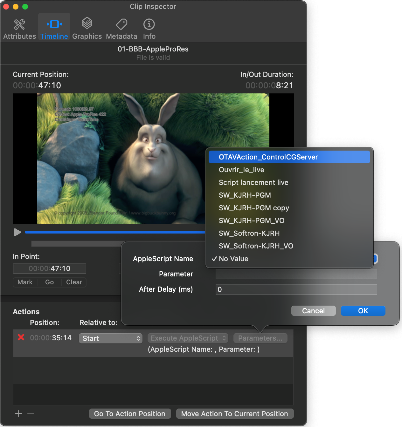Select SW_Softron-KJRH script
Viewport: 402px width, 427px height.
pos(289,233)
